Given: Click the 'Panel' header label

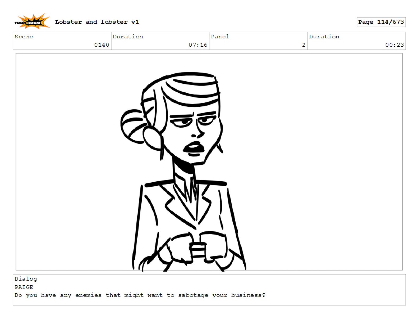Looking at the screenshot, I should click(x=220, y=37).
